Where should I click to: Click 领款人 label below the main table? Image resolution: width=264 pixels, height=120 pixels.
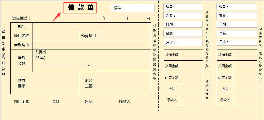pos(125,102)
